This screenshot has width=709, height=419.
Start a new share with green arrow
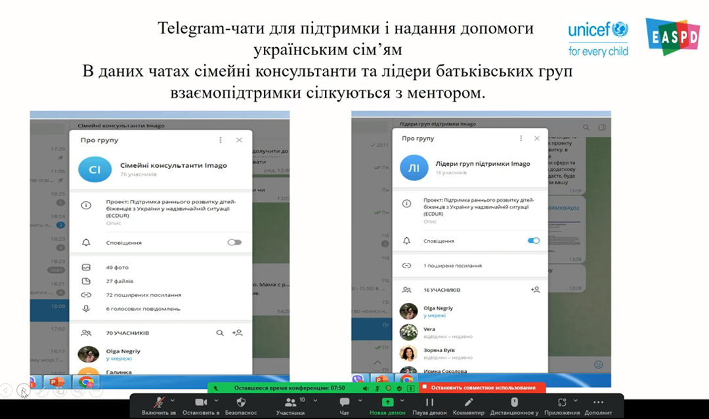click(387, 403)
